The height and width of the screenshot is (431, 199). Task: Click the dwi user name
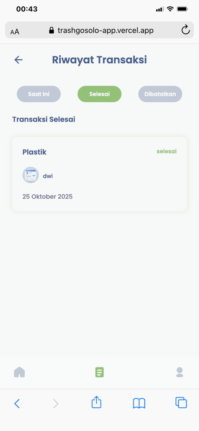point(48,176)
